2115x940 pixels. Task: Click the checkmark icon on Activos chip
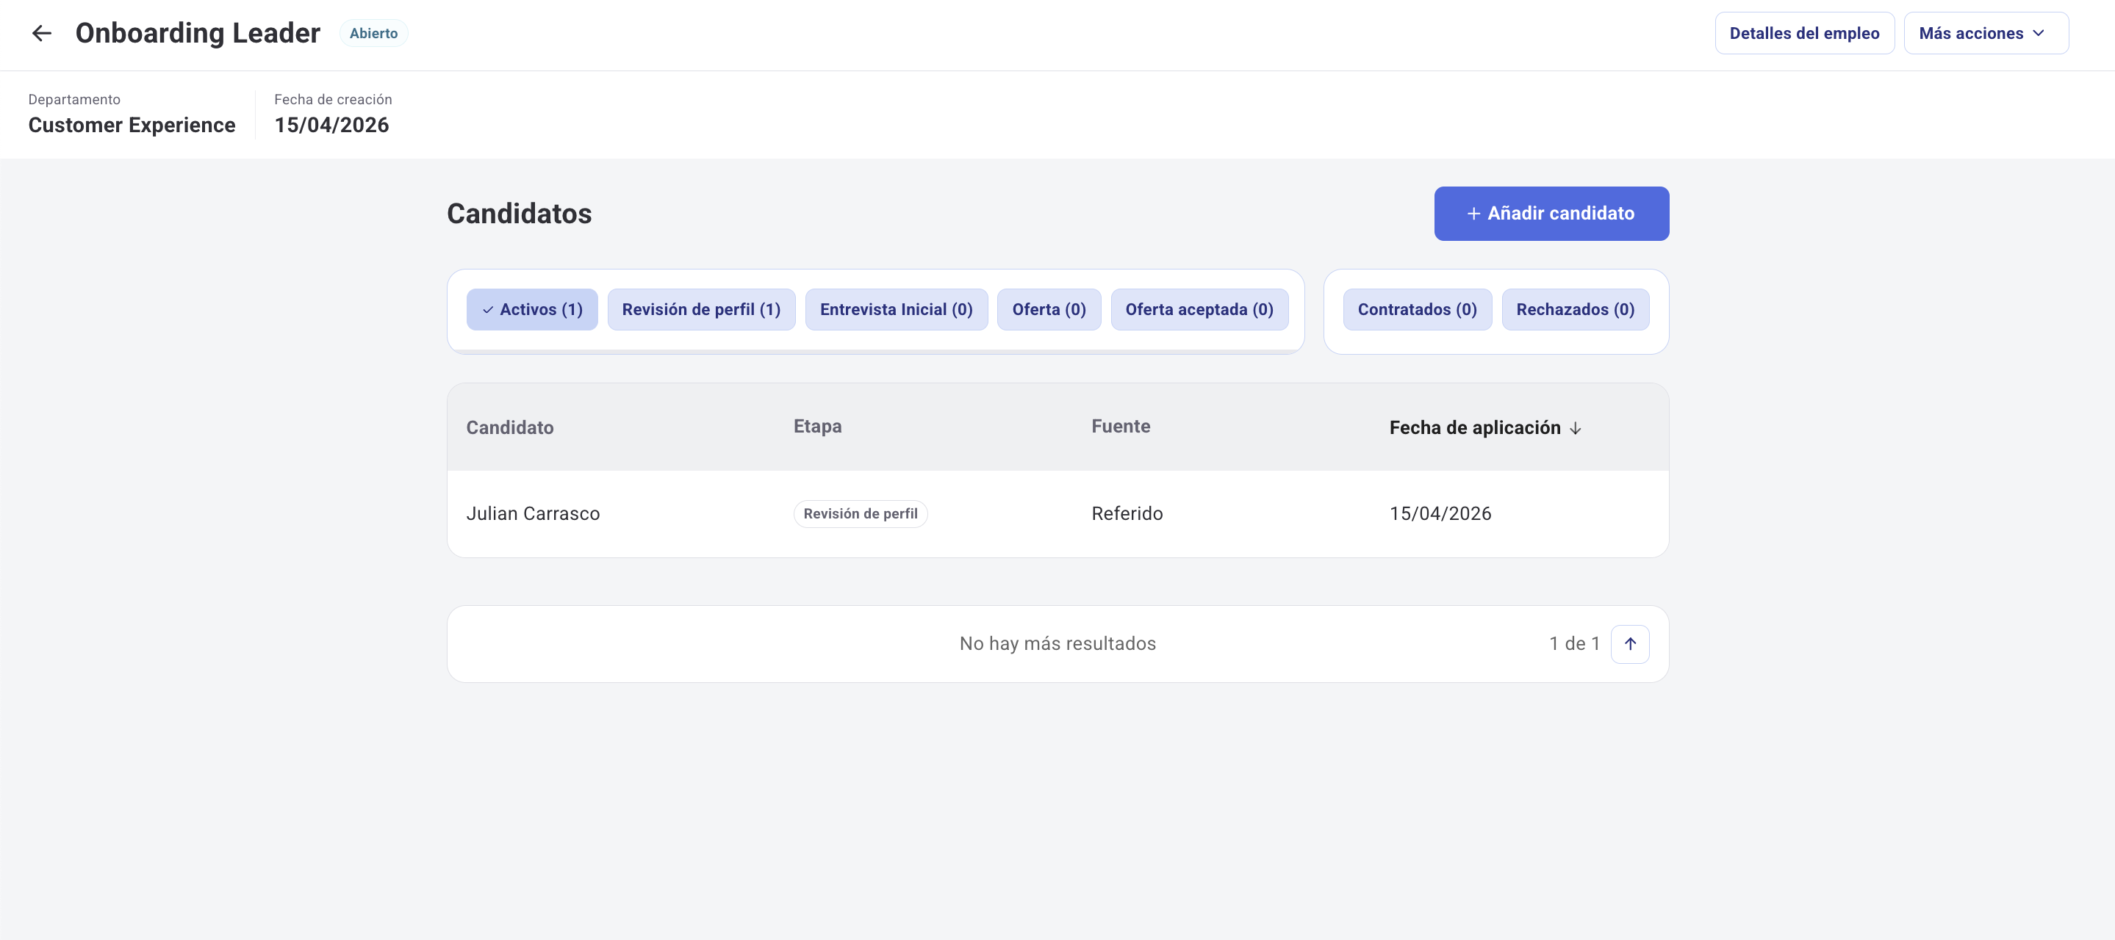point(488,310)
